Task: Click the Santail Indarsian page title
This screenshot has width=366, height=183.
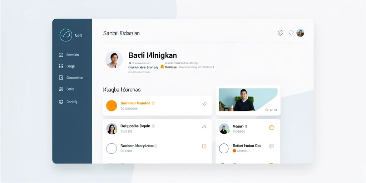Action: [x=122, y=33]
